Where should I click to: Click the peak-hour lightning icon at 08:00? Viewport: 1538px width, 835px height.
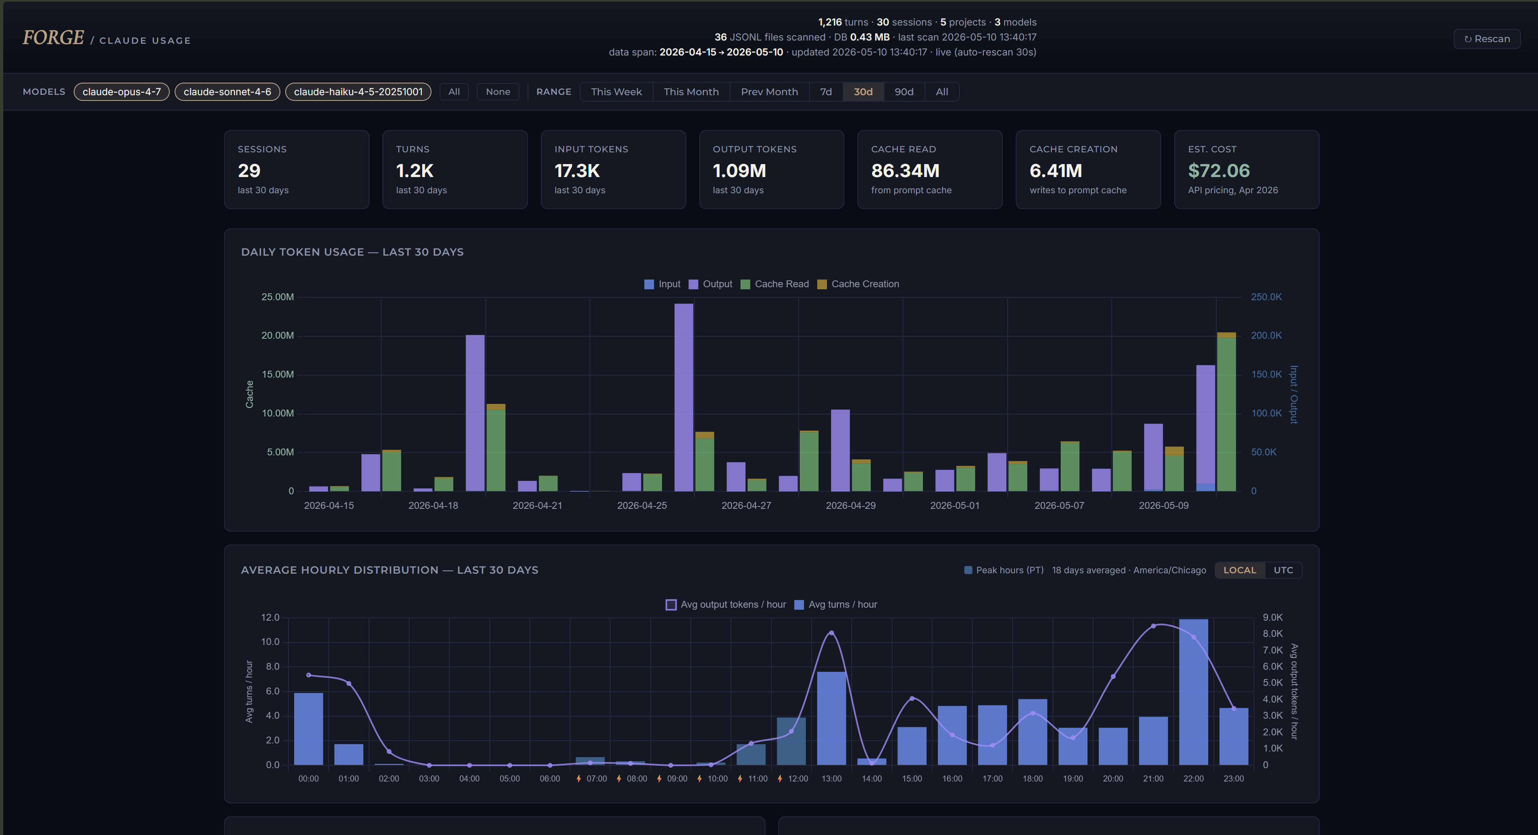[x=619, y=779]
